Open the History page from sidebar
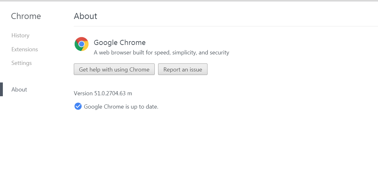This screenshot has height=176, width=378. coord(20,35)
